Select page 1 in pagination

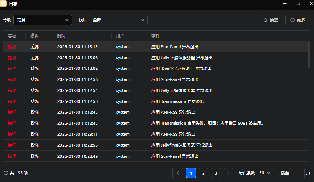click(191, 173)
